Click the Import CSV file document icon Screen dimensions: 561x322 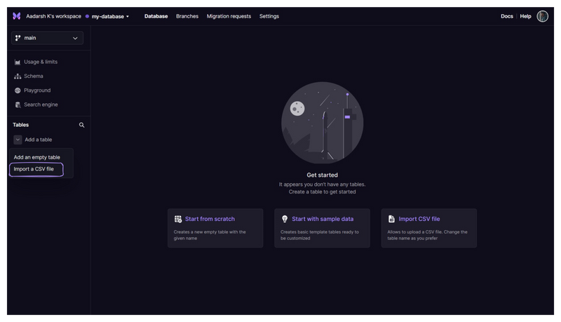[391, 219]
